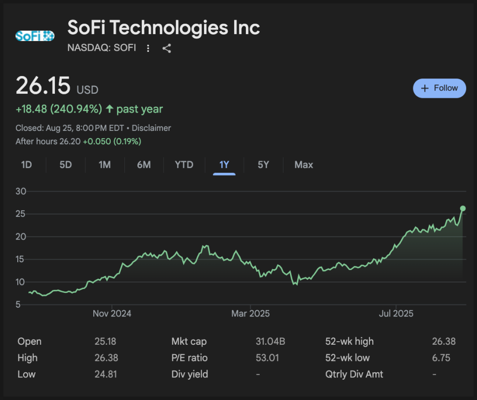This screenshot has width=477, height=400.
Task: Click the Div yield label
Action: click(x=190, y=374)
